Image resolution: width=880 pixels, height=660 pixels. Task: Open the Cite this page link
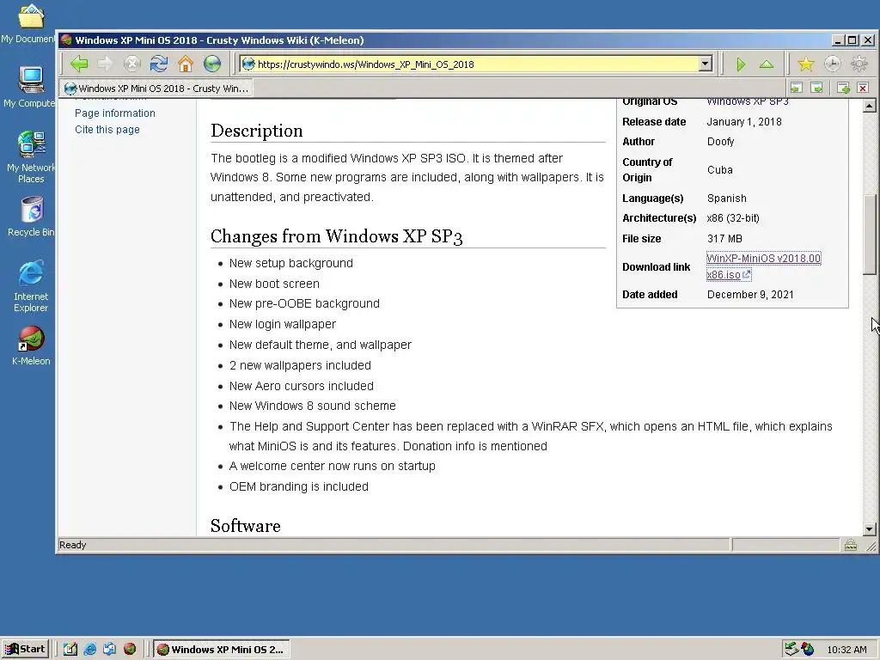tap(107, 129)
